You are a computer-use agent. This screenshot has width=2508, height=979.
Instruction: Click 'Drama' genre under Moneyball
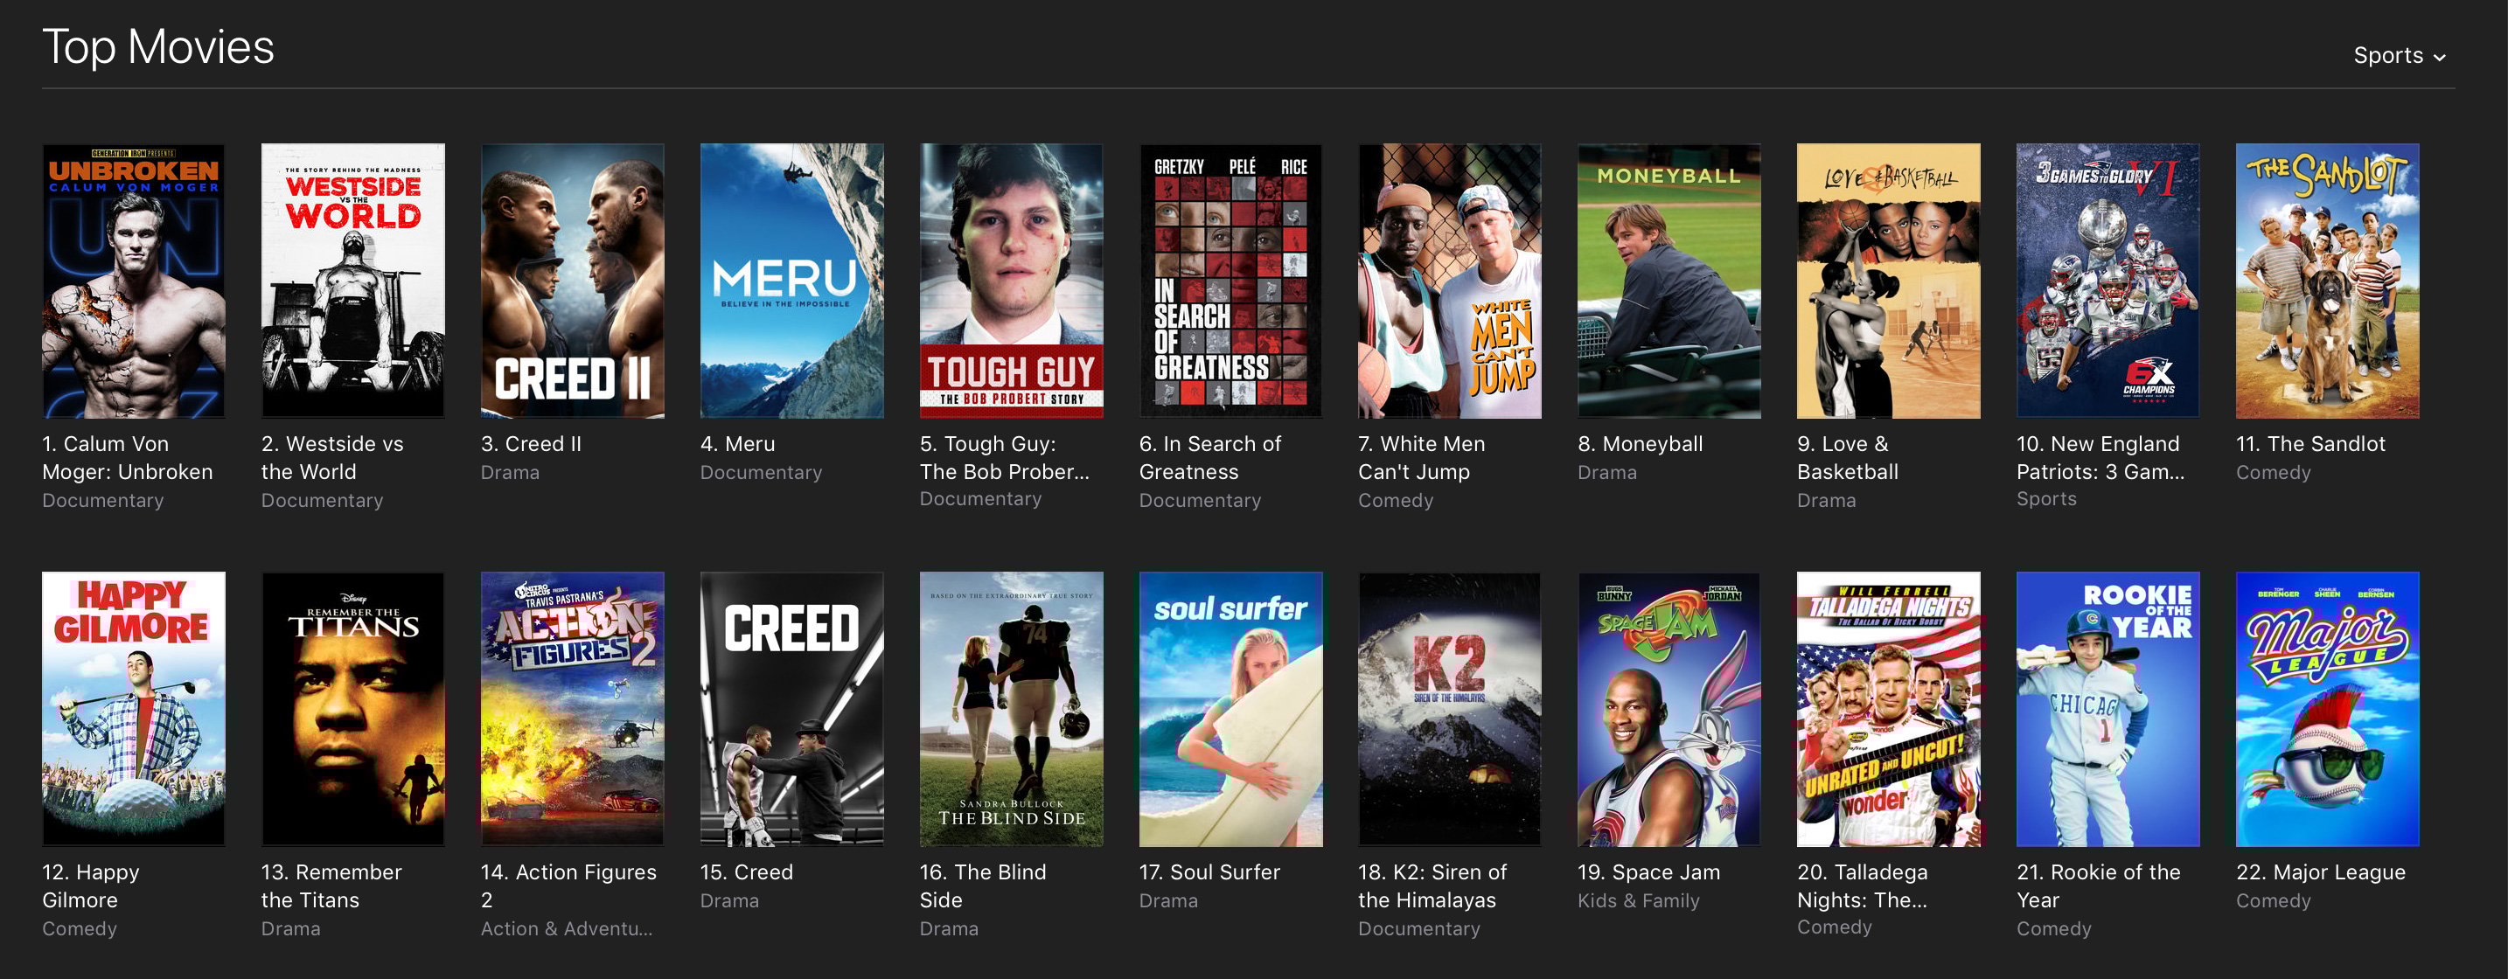tap(1607, 472)
